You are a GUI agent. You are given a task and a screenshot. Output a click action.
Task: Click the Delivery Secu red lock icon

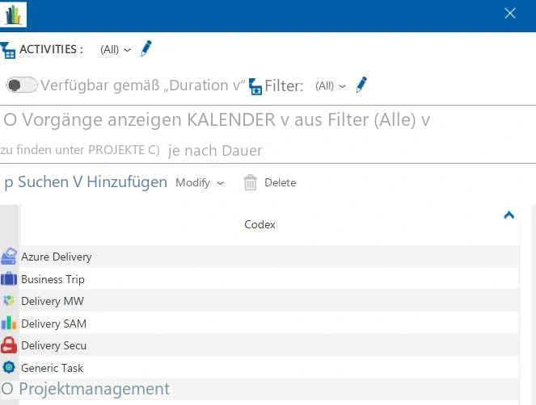coord(9,345)
